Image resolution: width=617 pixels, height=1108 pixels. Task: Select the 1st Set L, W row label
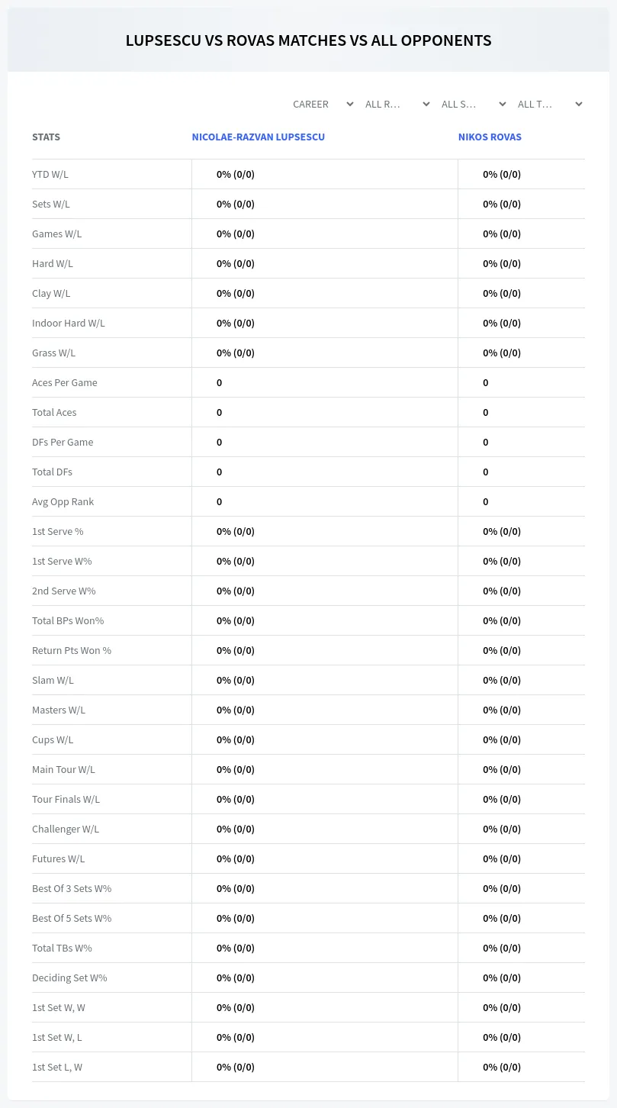point(57,1067)
